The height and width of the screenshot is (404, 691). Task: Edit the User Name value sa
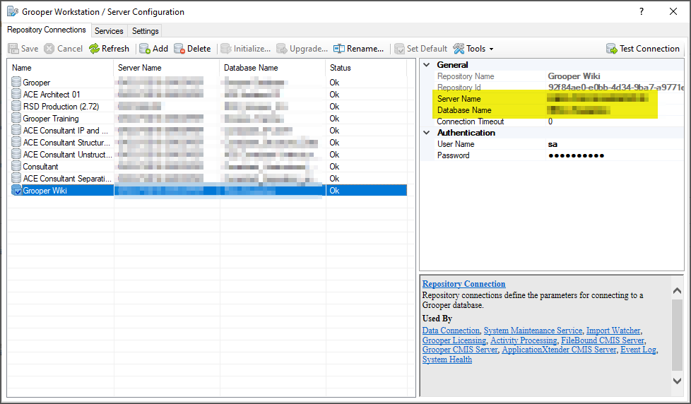(x=615, y=144)
